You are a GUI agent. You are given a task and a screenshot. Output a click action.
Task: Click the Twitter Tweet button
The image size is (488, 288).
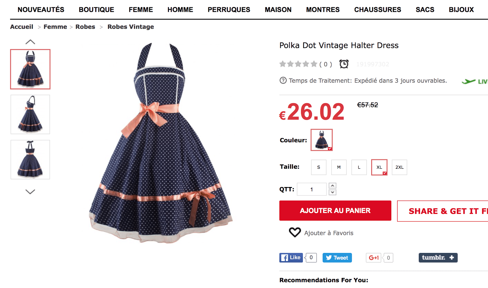point(337,257)
